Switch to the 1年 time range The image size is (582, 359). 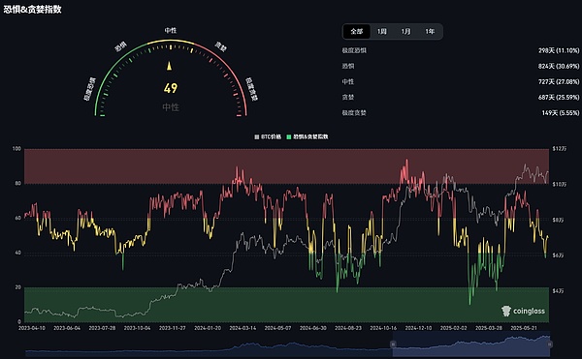430,32
